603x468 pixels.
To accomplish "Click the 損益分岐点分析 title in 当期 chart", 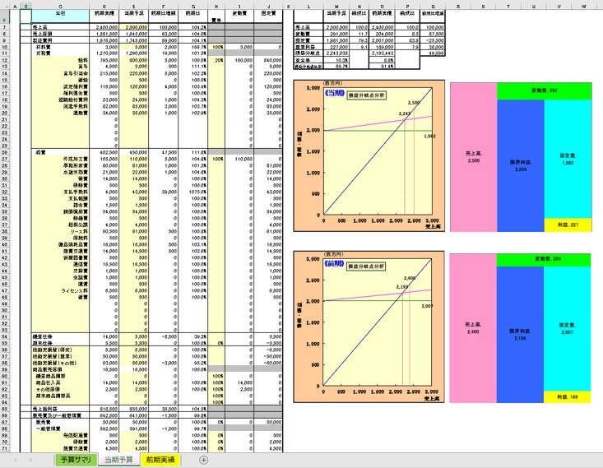I will (x=367, y=95).
